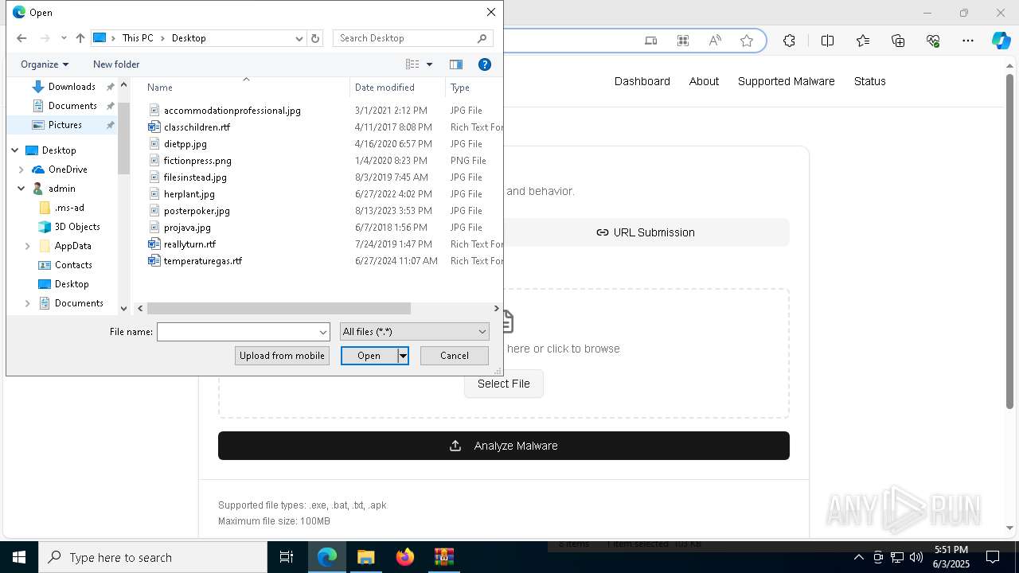
Task: Open the Status page link
Action: (x=869, y=81)
